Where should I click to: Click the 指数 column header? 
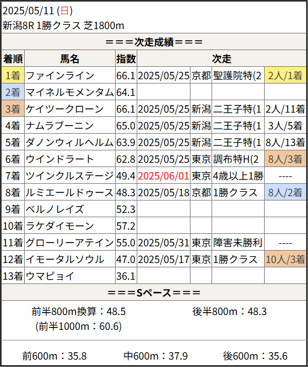point(126,59)
